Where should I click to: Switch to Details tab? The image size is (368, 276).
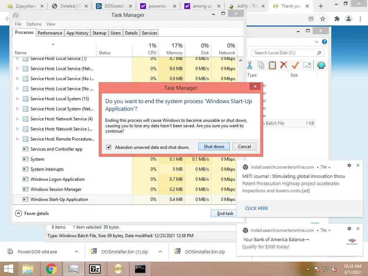point(131,33)
